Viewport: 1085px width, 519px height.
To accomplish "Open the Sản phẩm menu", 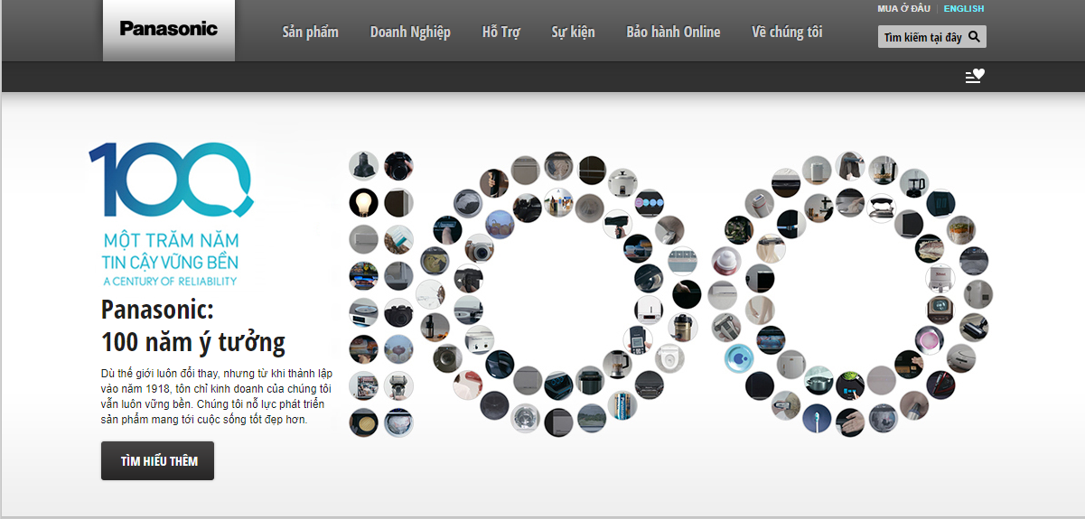I will click(x=310, y=32).
